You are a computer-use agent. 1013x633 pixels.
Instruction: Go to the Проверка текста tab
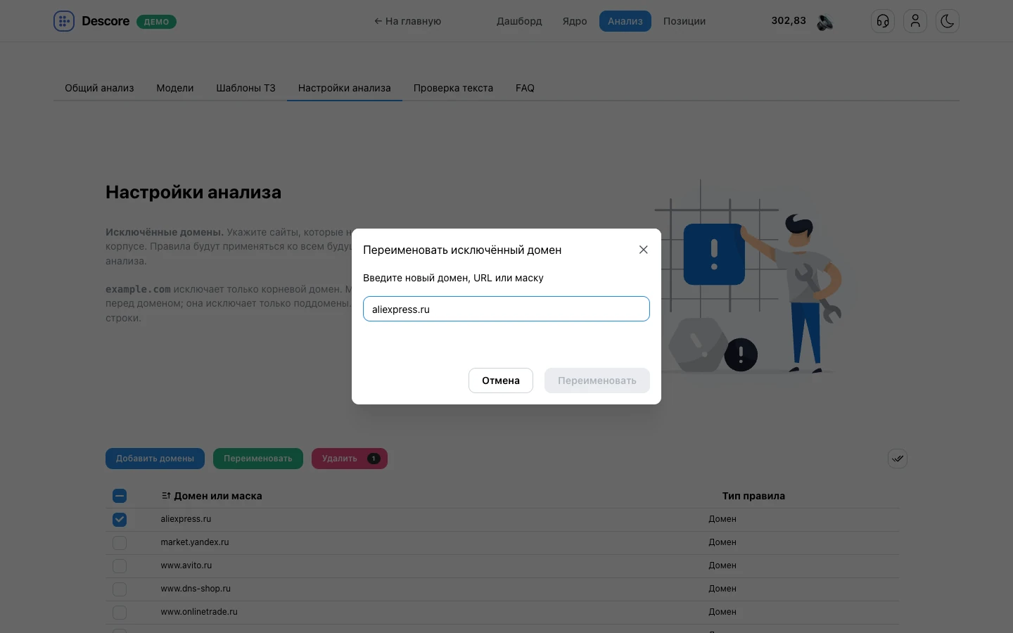point(453,88)
